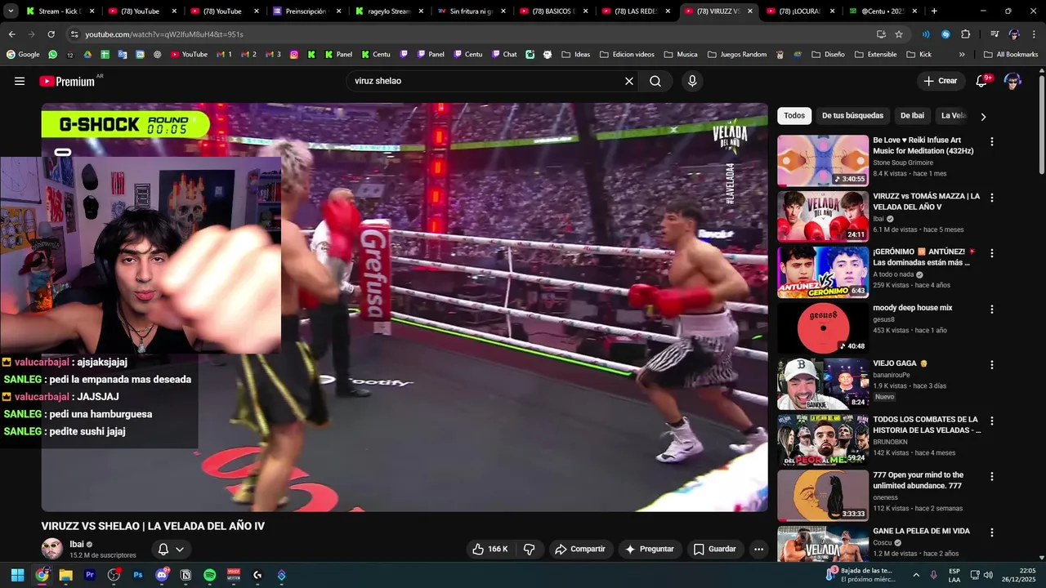Click the browser address bar URL
This screenshot has width=1046, height=588.
click(164, 34)
